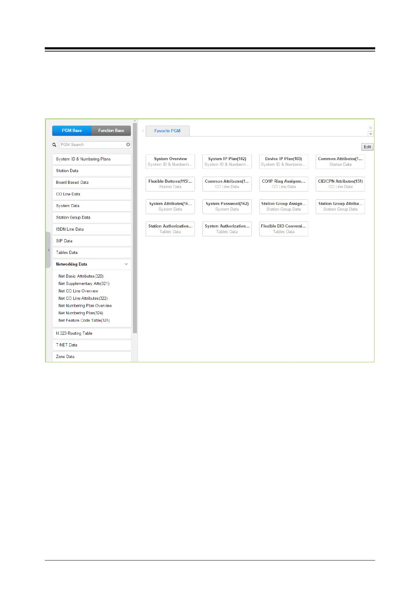
Task: Open Common Attributes Station Data tile
Action: tap(340, 162)
